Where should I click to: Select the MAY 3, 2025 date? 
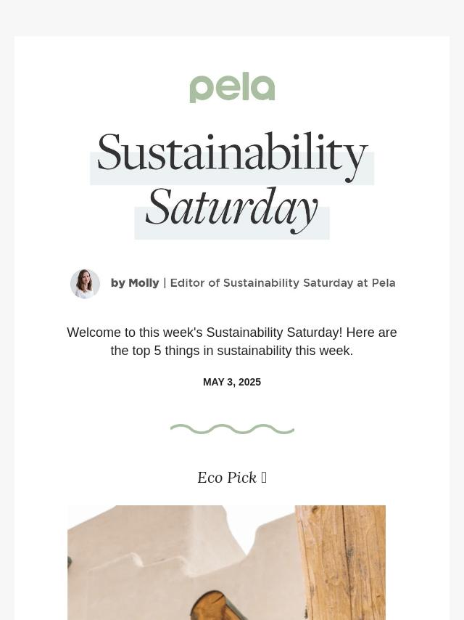tap(232, 382)
